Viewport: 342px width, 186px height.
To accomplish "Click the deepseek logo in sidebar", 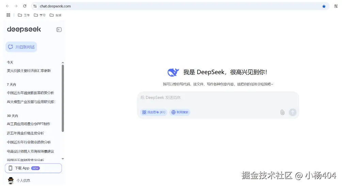I will coord(24,29).
